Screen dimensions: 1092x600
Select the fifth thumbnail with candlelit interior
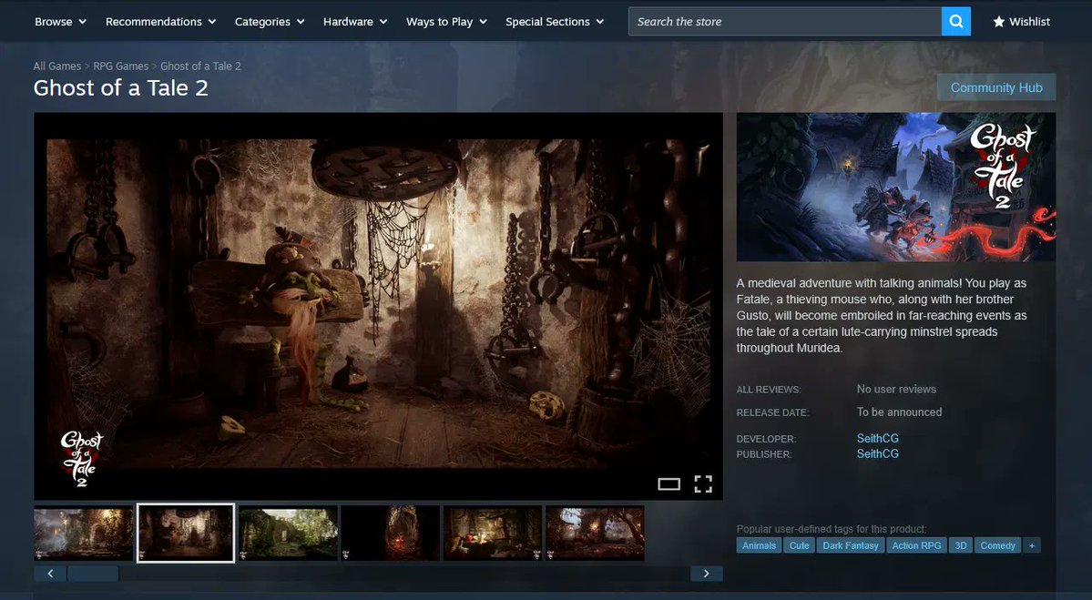(x=493, y=534)
